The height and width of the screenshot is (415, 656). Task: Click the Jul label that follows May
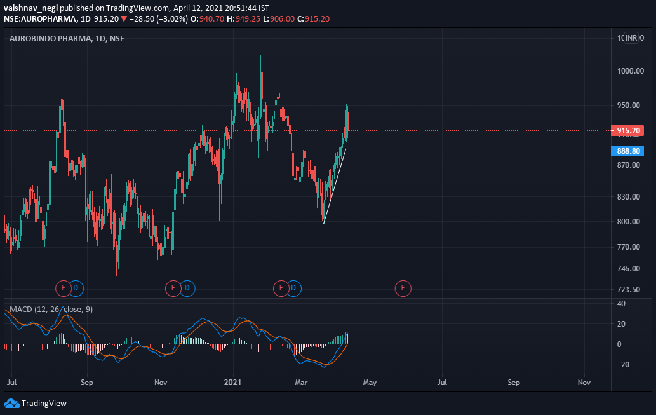[442, 383]
